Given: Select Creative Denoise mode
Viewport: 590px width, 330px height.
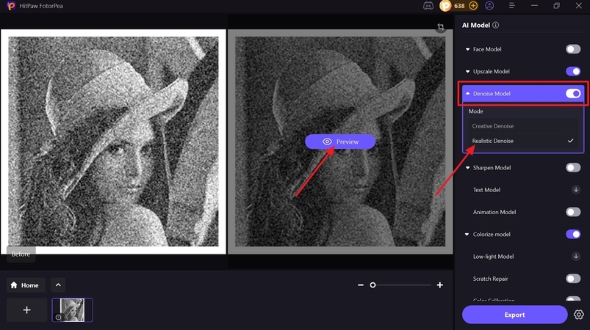Looking at the screenshot, I should pyautogui.click(x=522, y=126).
